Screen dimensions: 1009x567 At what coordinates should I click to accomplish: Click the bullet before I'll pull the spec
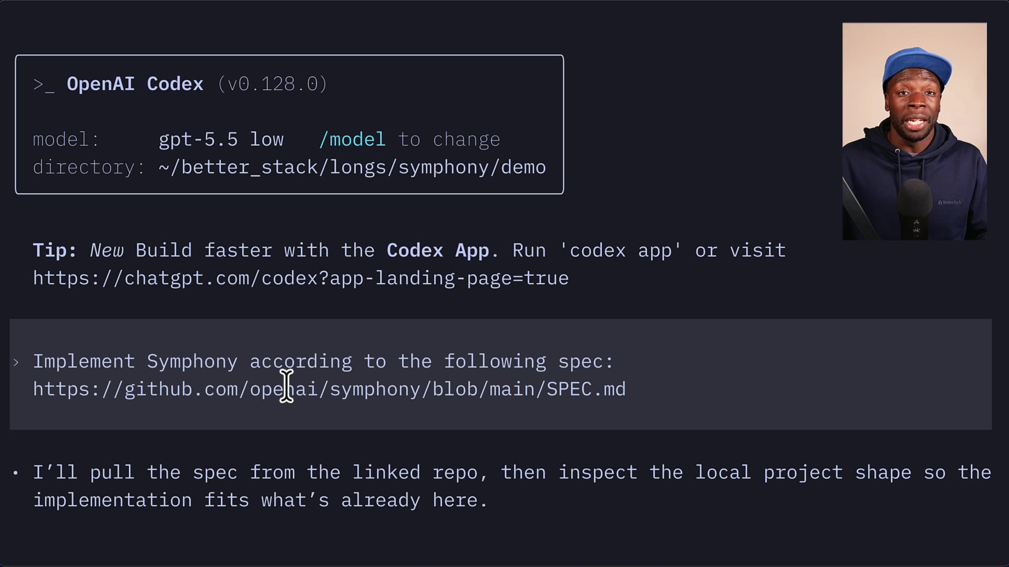(x=16, y=473)
